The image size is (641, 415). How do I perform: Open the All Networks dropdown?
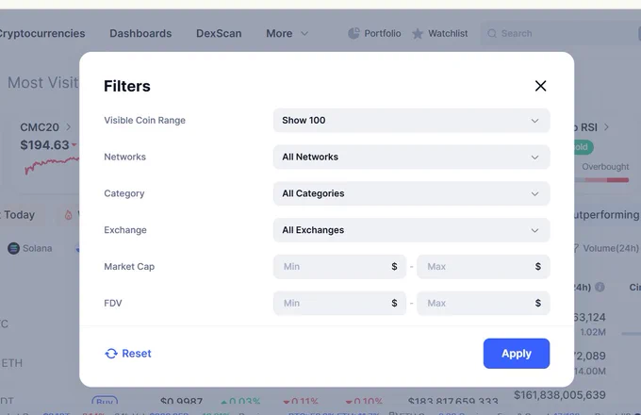(x=411, y=157)
